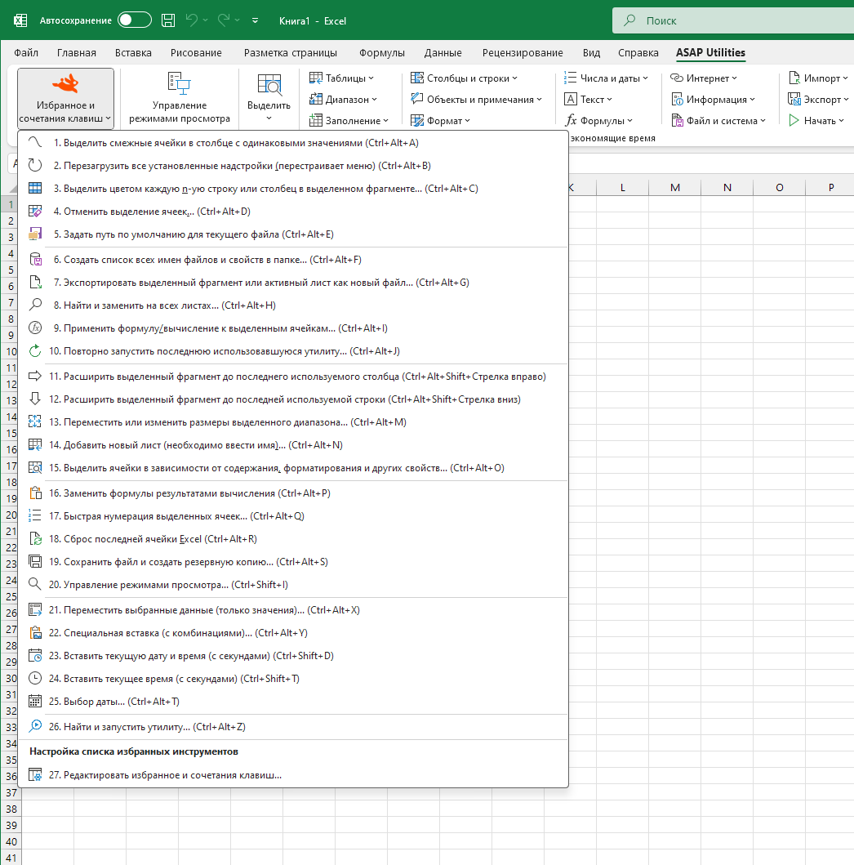Expand the Объекты и примечания dropdown

click(x=476, y=100)
